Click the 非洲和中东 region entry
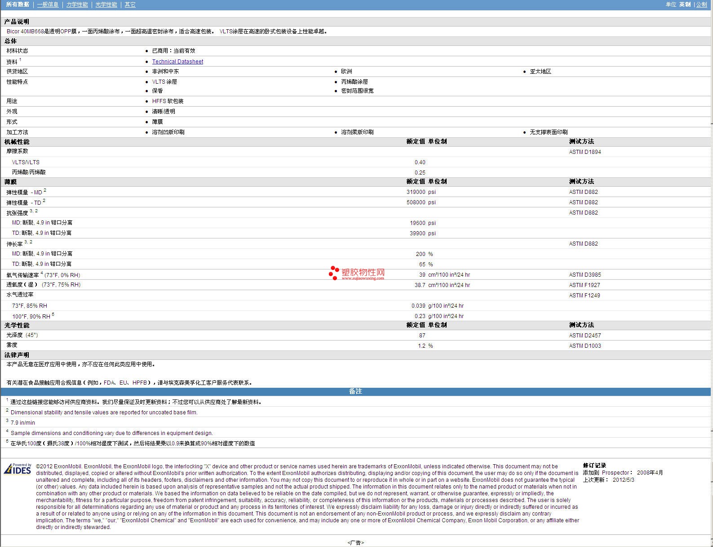The image size is (713, 547). [x=165, y=72]
